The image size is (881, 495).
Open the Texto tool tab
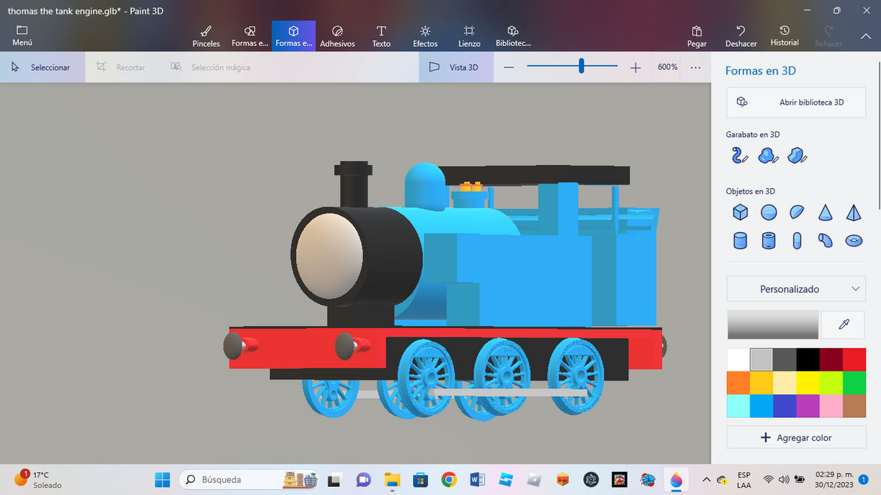pos(381,36)
